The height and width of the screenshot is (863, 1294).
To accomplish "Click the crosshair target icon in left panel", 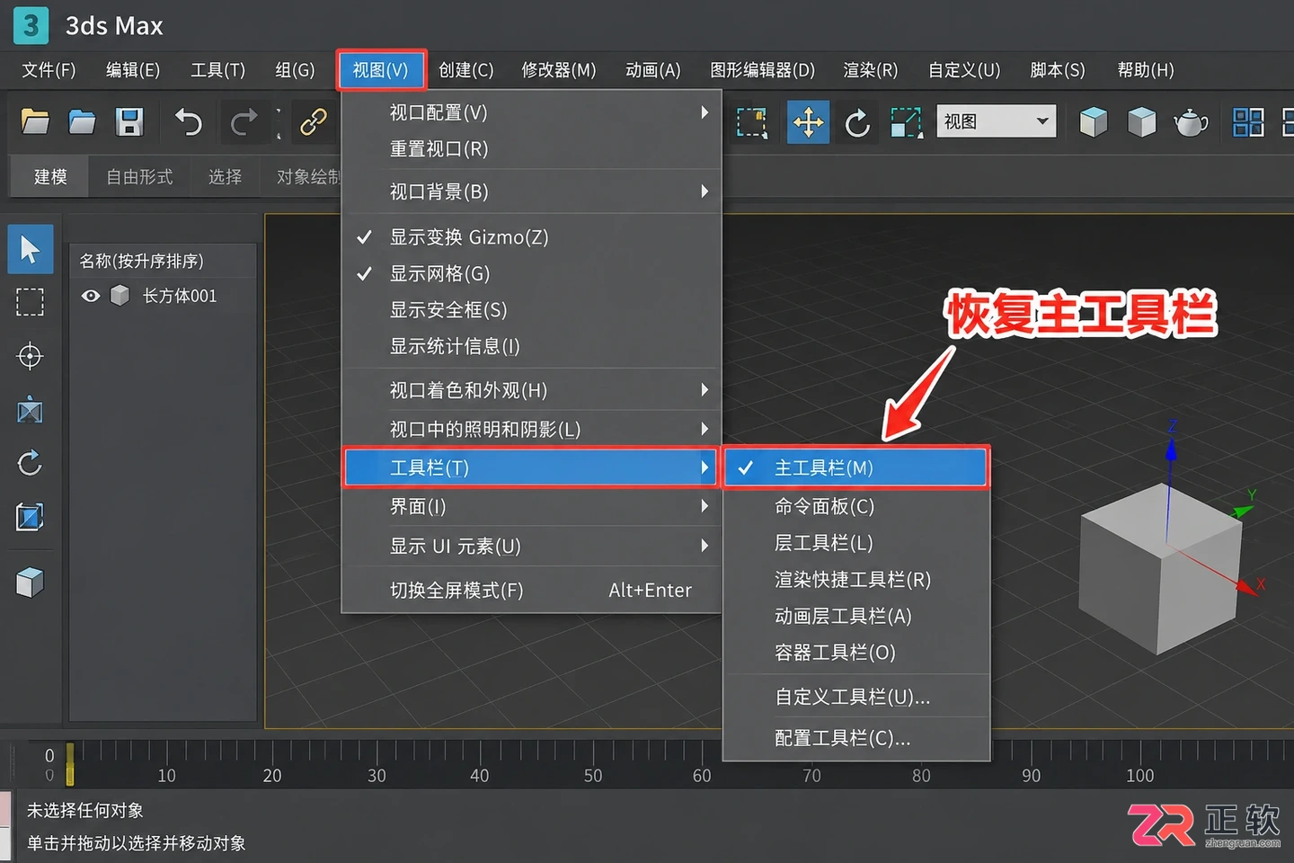I will (x=30, y=356).
